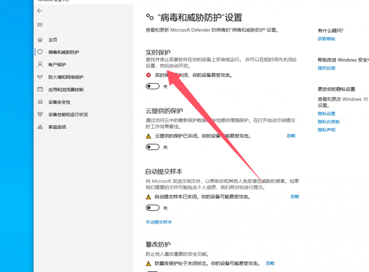Open the 提供反馈 link

click(x=326, y=68)
